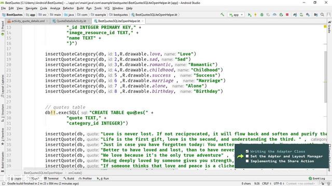Open the File menu
Screen dimensions: 332x186
[4, 8]
